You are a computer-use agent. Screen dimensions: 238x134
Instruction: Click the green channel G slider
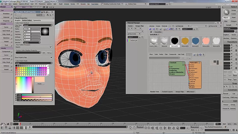(x=37, y=97)
